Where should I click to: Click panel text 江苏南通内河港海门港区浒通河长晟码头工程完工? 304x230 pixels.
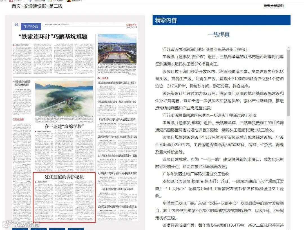point(205,49)
